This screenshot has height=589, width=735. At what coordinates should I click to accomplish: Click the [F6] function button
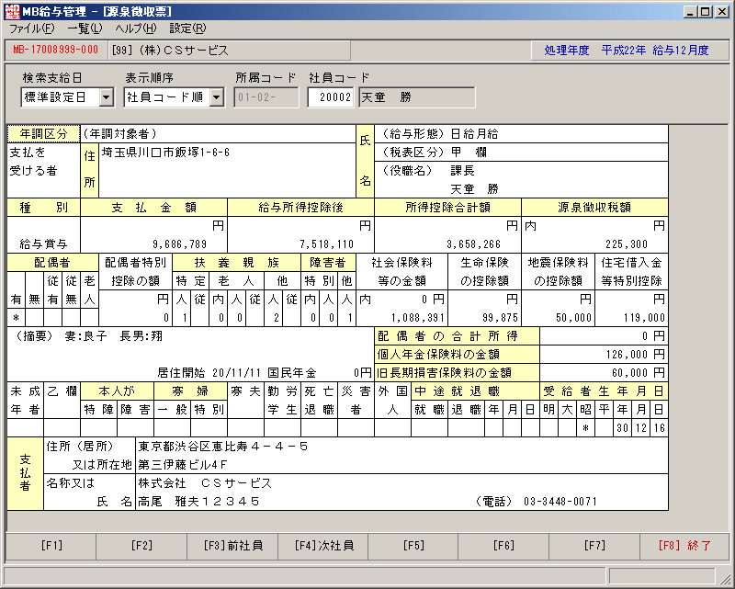coord(503,546)
